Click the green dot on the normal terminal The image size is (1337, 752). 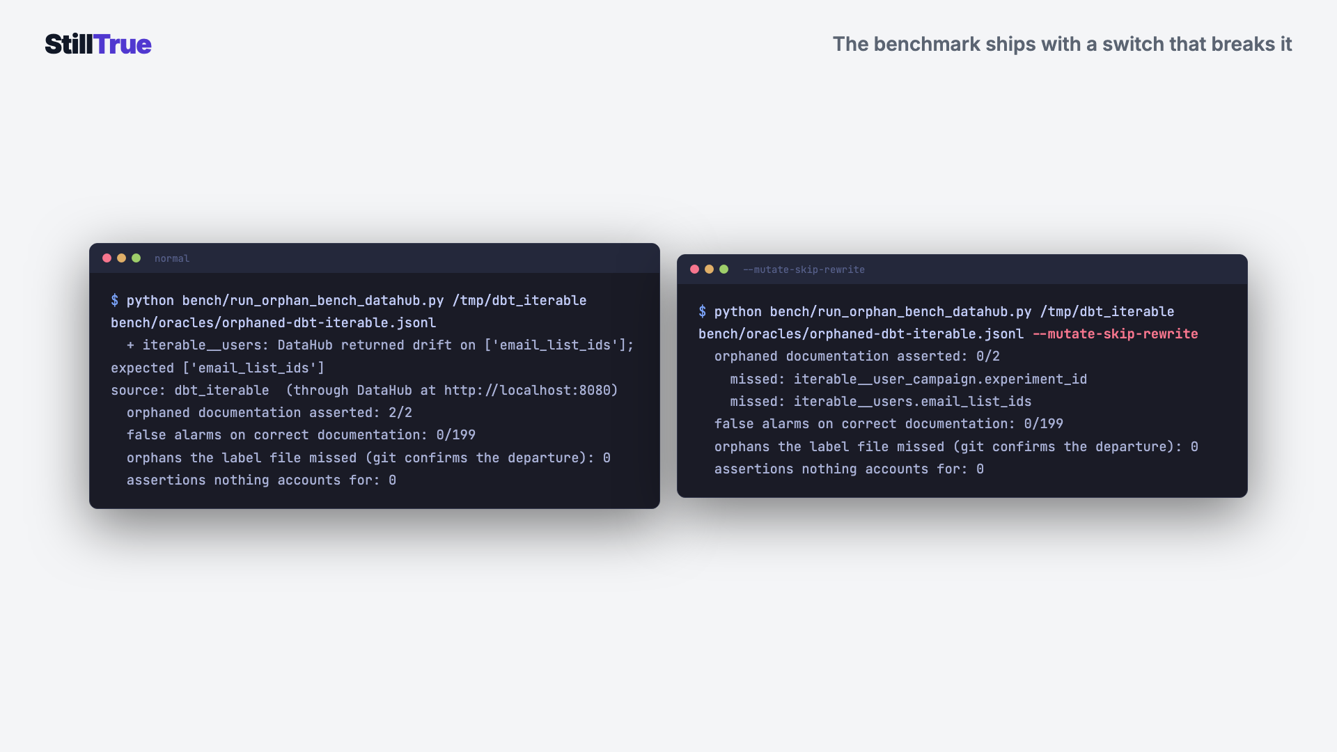pos(136,258)
